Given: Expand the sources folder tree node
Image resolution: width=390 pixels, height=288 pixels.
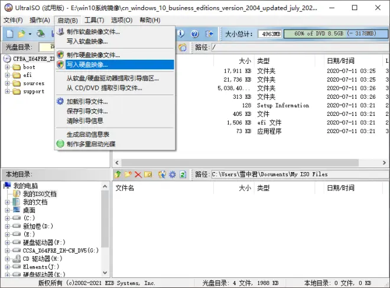Looking at the screenshot, I should click(7, 83).
